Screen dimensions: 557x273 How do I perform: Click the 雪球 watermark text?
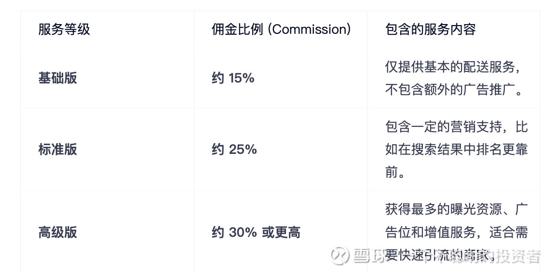(369, 256)
